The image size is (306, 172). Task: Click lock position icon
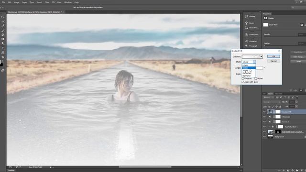point(276,107)
